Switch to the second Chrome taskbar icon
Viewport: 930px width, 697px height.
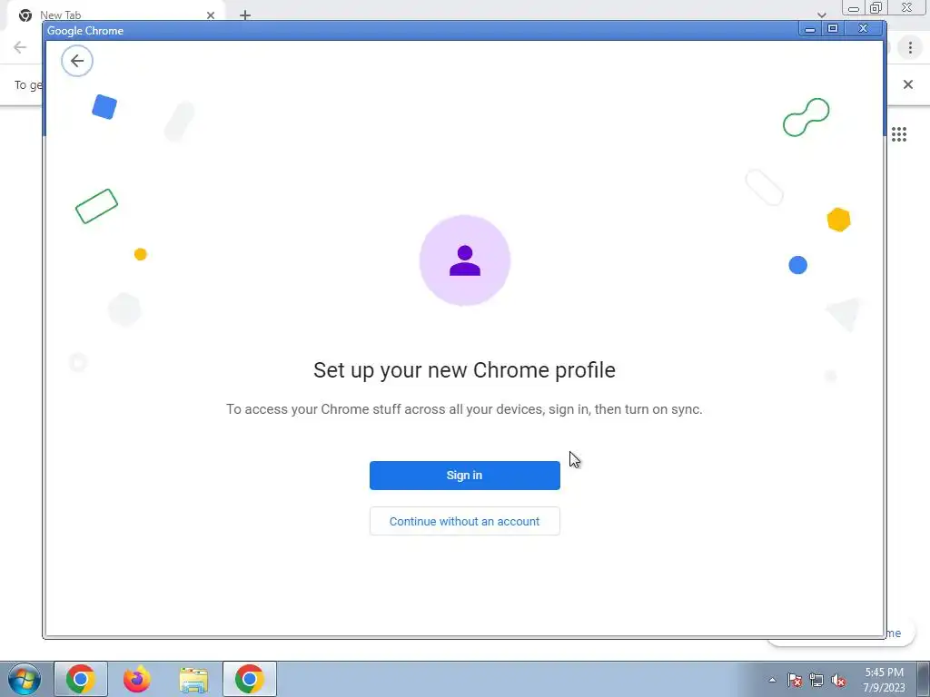[x=250, y=679]
